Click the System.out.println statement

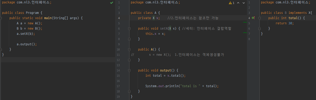(182, 86)
